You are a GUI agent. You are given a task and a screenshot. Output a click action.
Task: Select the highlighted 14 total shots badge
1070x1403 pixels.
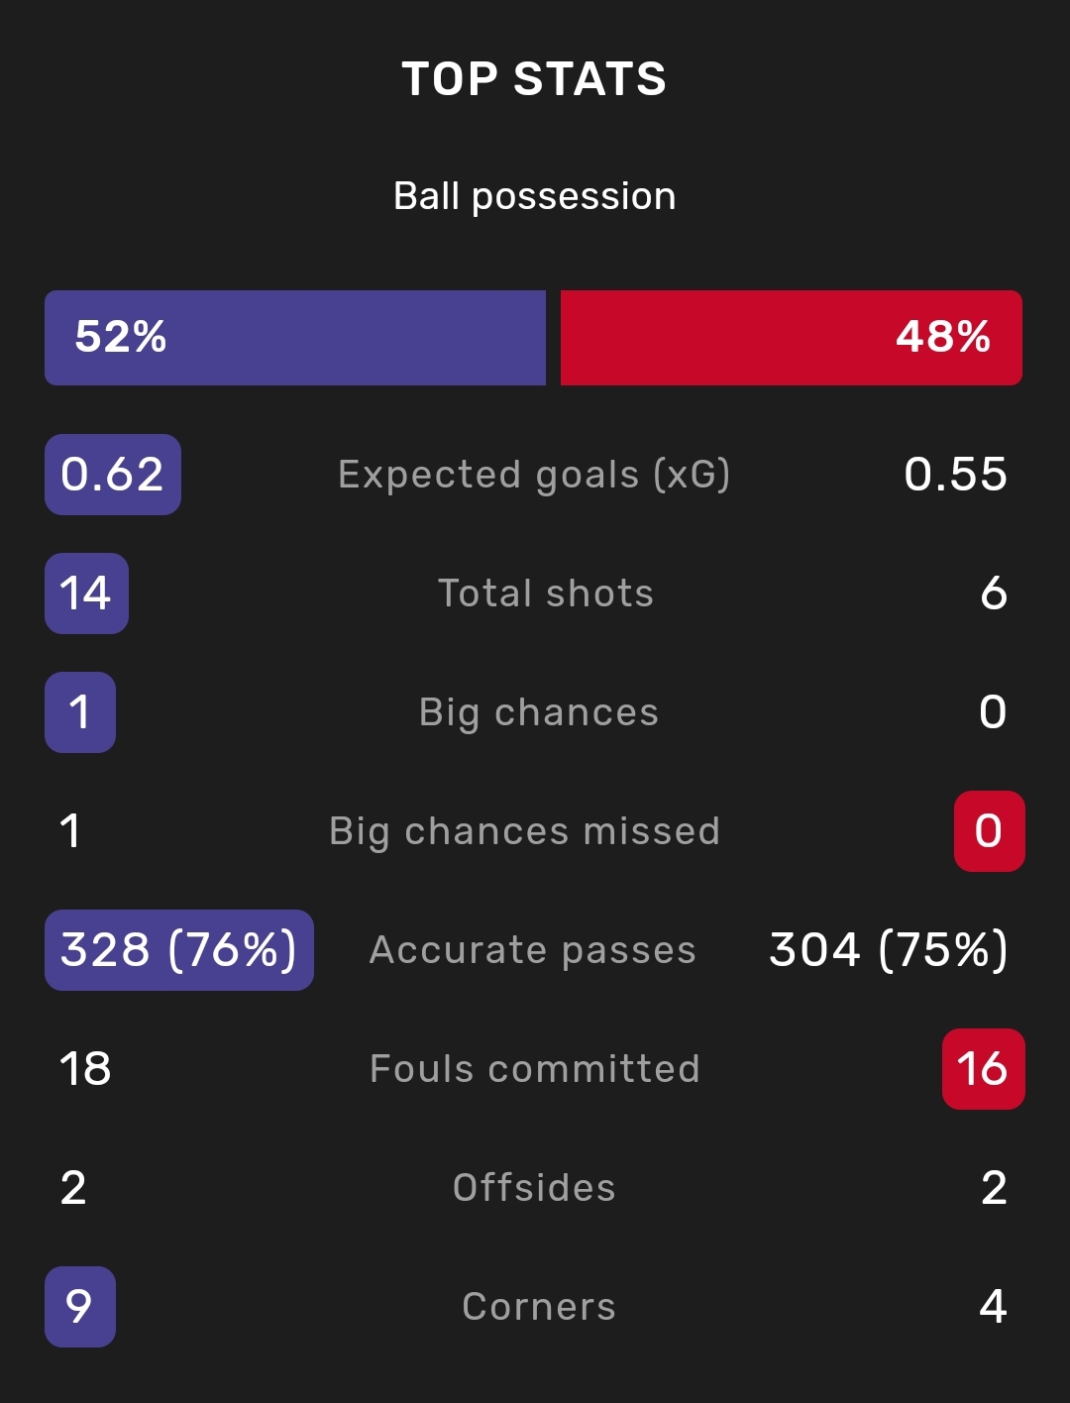(86, 594)
